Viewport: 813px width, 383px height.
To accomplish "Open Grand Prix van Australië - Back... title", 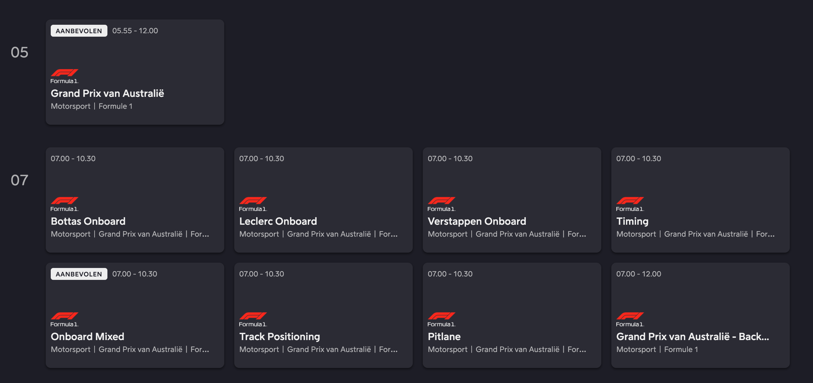I will (x=692, y=336).
